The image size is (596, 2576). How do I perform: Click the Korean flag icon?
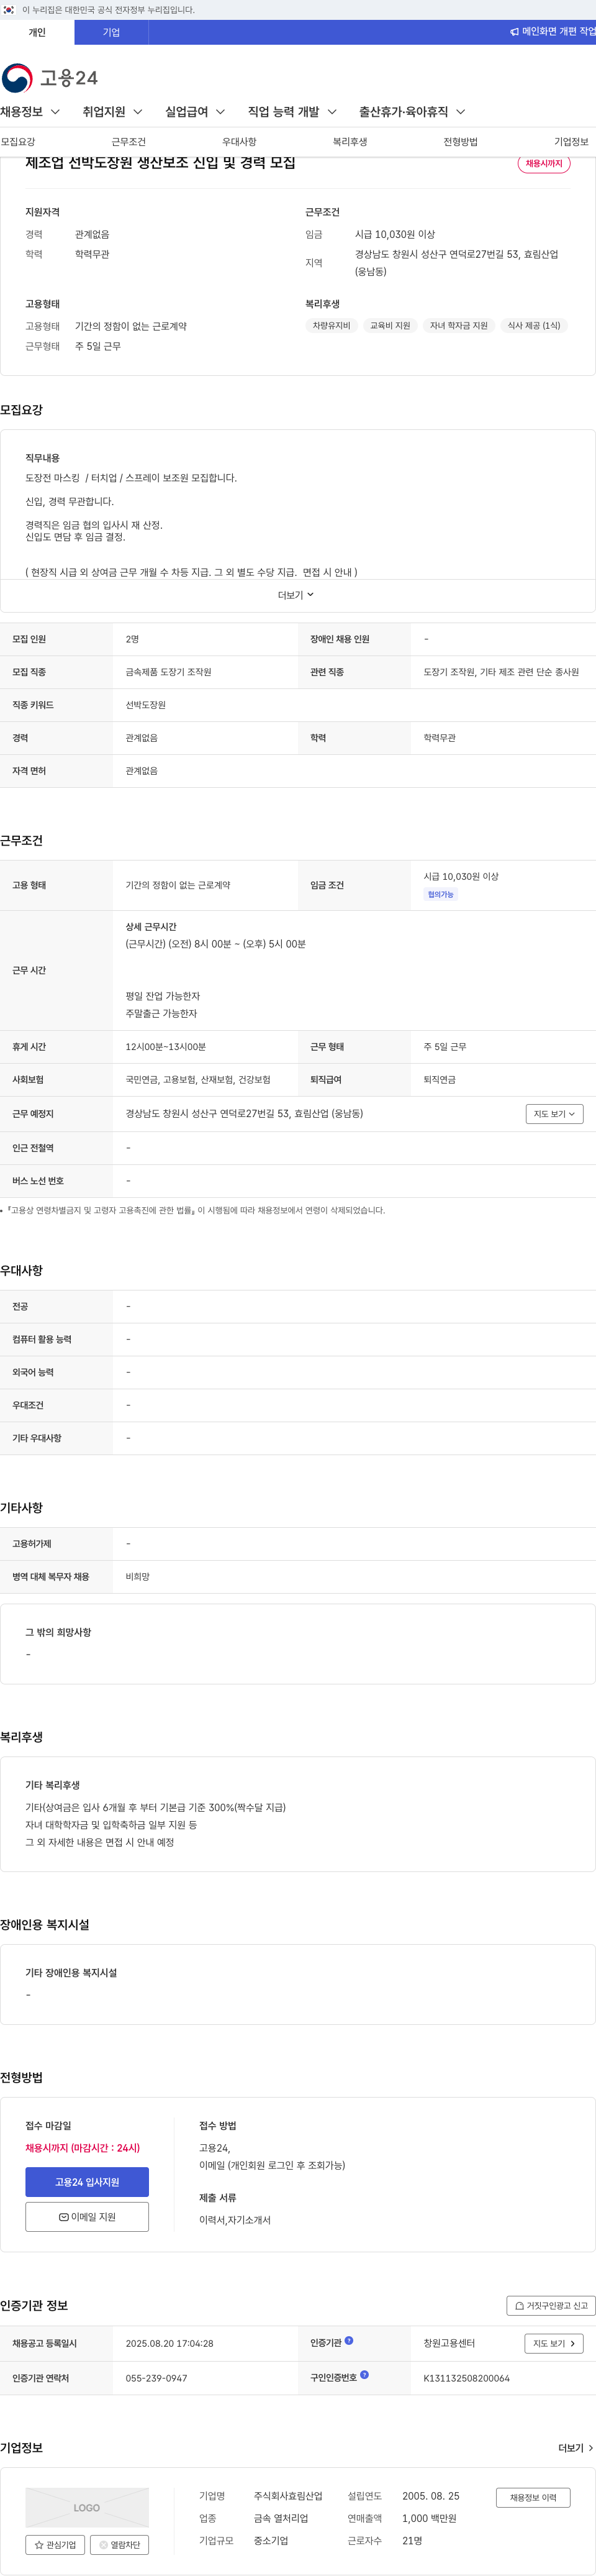8,10
